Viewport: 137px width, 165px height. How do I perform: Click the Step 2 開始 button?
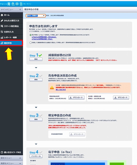pos(36,80)
